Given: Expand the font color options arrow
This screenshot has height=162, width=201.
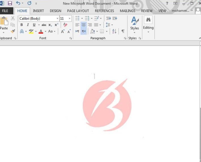Looking at the screenshot, I should click(45, 31).
